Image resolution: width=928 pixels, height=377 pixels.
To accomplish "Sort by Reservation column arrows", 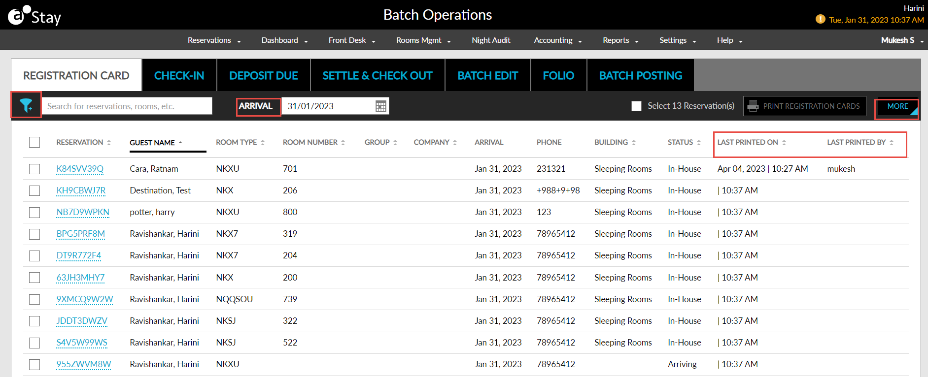I will tap(109, 143).
